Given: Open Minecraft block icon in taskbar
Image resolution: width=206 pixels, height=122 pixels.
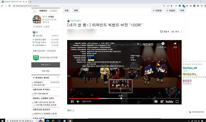Looking at the screenshot, I should (x=53, y=121).
